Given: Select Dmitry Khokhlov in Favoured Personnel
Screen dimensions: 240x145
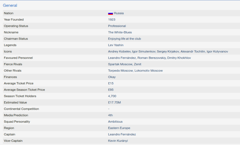Looking at the screenshot, I should click(x=179, y=58).
